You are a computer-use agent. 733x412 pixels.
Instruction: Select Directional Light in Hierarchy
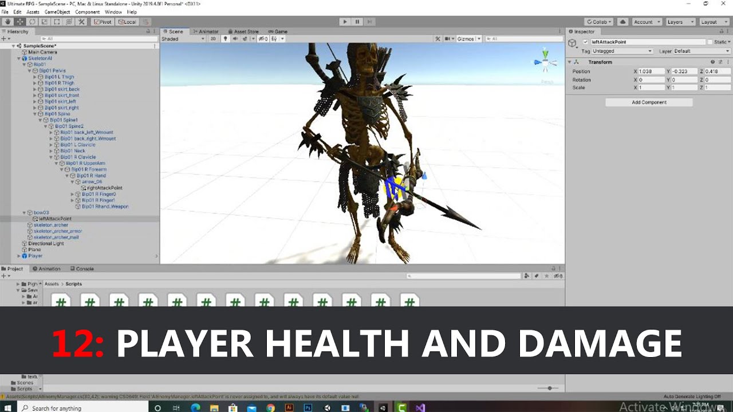coord(46,243)
